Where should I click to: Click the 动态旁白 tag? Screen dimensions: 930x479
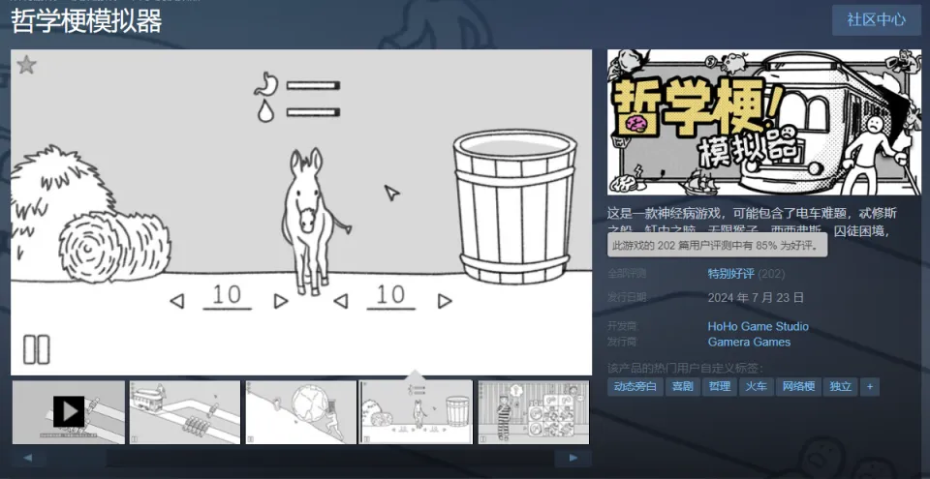point(635,386)
